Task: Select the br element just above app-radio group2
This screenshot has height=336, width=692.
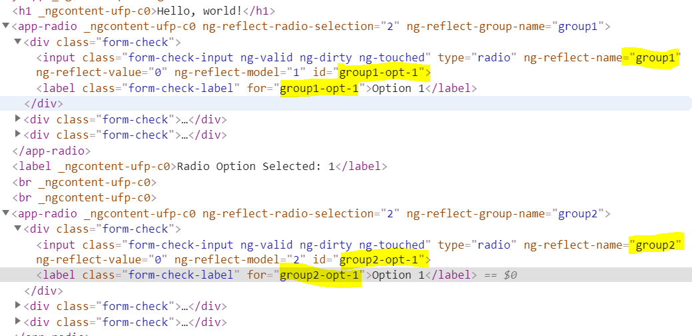Action: (x=85, y=197)
